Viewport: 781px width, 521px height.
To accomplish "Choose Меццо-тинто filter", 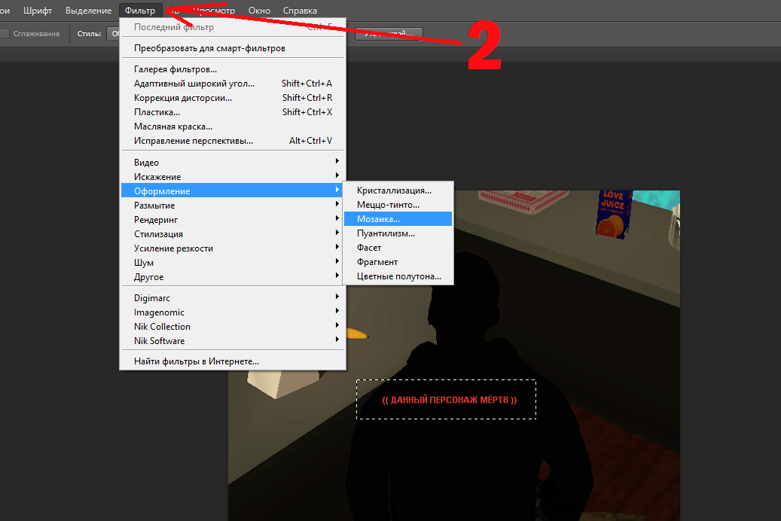I will (398, 205).
